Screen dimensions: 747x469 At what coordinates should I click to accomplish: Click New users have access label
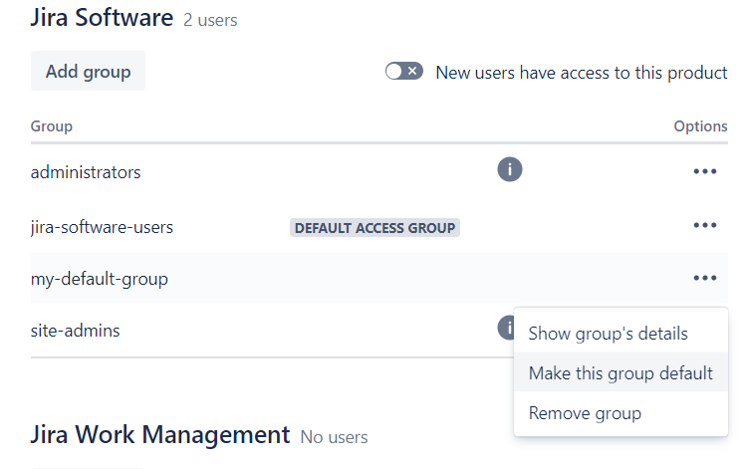(x=582, y=73)
